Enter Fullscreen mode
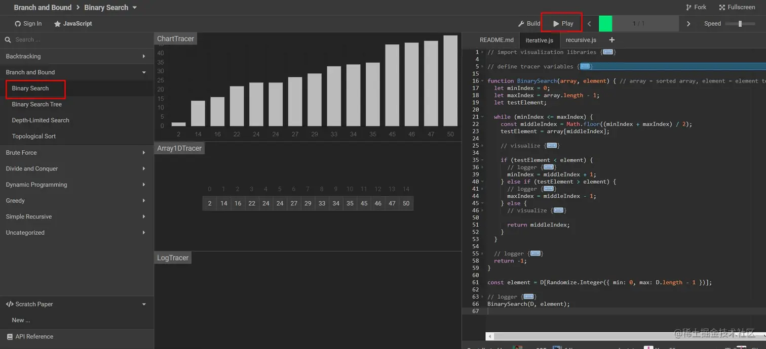 (x=737, y=8)
